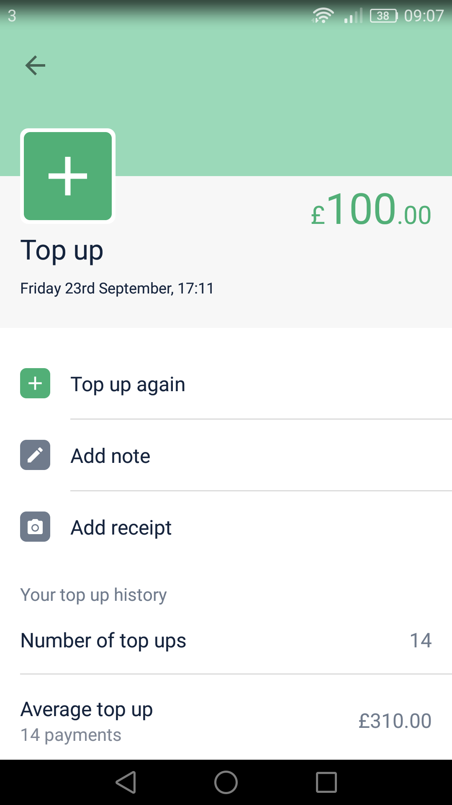This screenshot has height=805, width=452.
Task: Tap the Your top up history heading
Action: click(x=94, y=595)
